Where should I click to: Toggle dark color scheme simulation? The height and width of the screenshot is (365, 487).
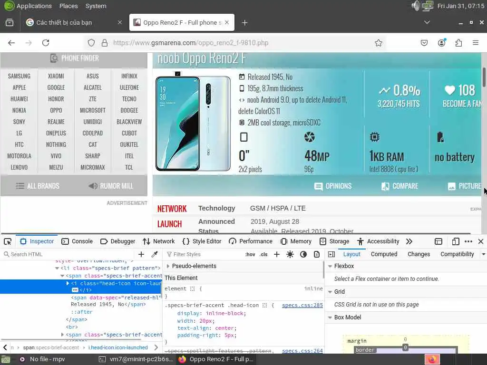tap(303, 255)
